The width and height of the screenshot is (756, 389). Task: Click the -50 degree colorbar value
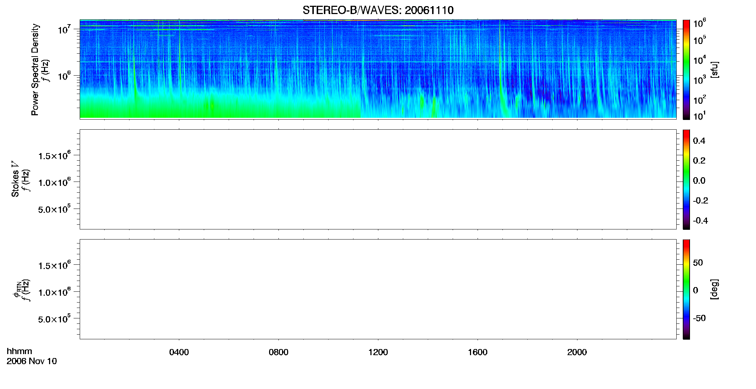(x=699, y=318)
